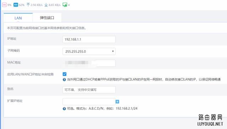Click the 子网掩码 label
Image resolution: width=227 pixels, height=129 pixels.
(x=13, y=51)
